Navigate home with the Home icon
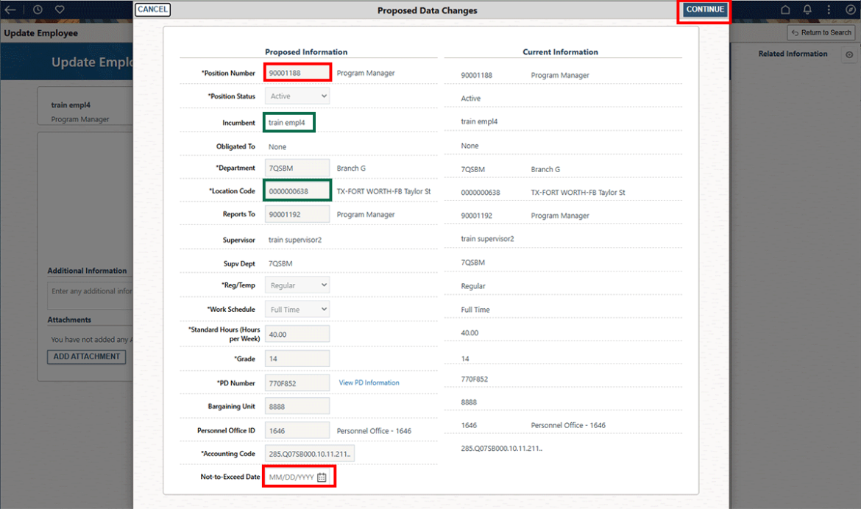The height and width of the screenshot is (509, 861). pyautogui.click(x=785, y=10)
